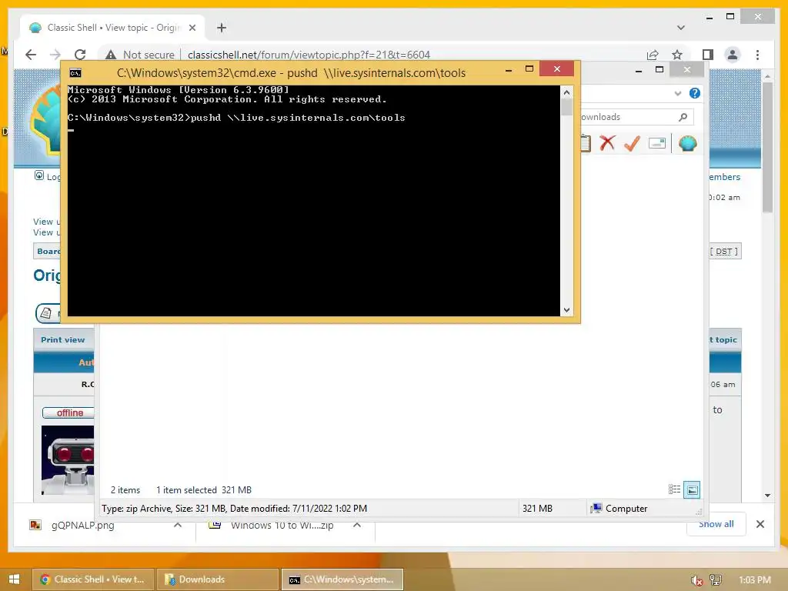Click the '2 items' status text
Screen dimensions: 788x591
point(125,490)
